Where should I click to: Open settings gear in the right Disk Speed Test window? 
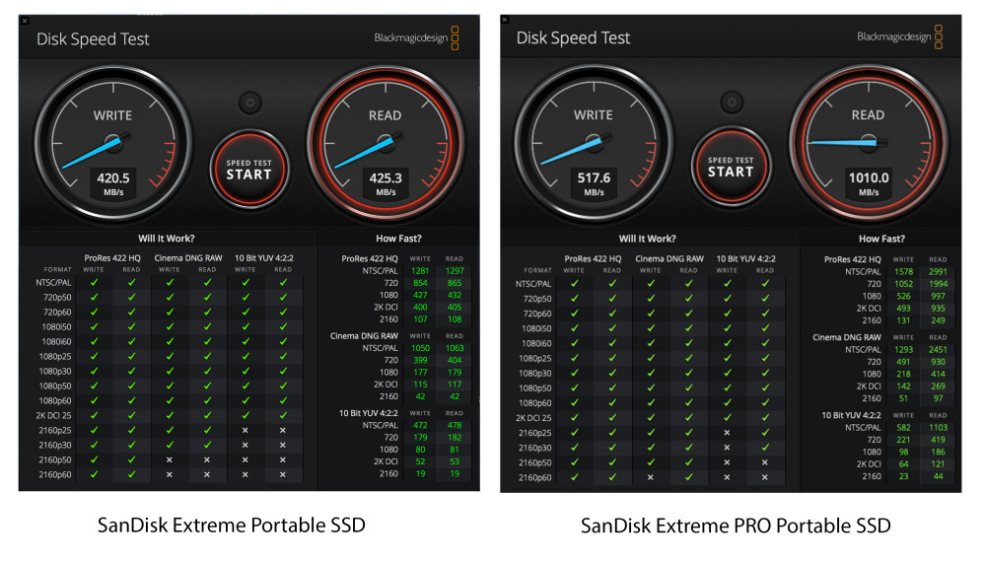pos(732,102)
